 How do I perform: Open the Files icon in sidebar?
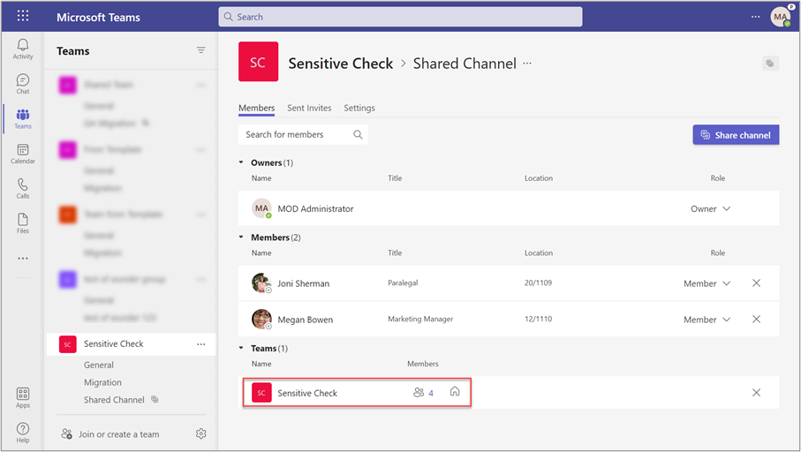tap(23, 222)
